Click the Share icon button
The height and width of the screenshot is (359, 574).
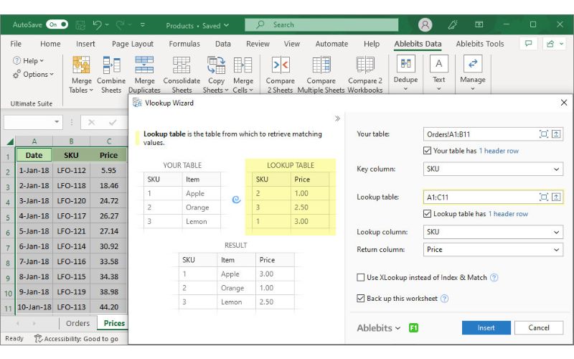point(550,44)
